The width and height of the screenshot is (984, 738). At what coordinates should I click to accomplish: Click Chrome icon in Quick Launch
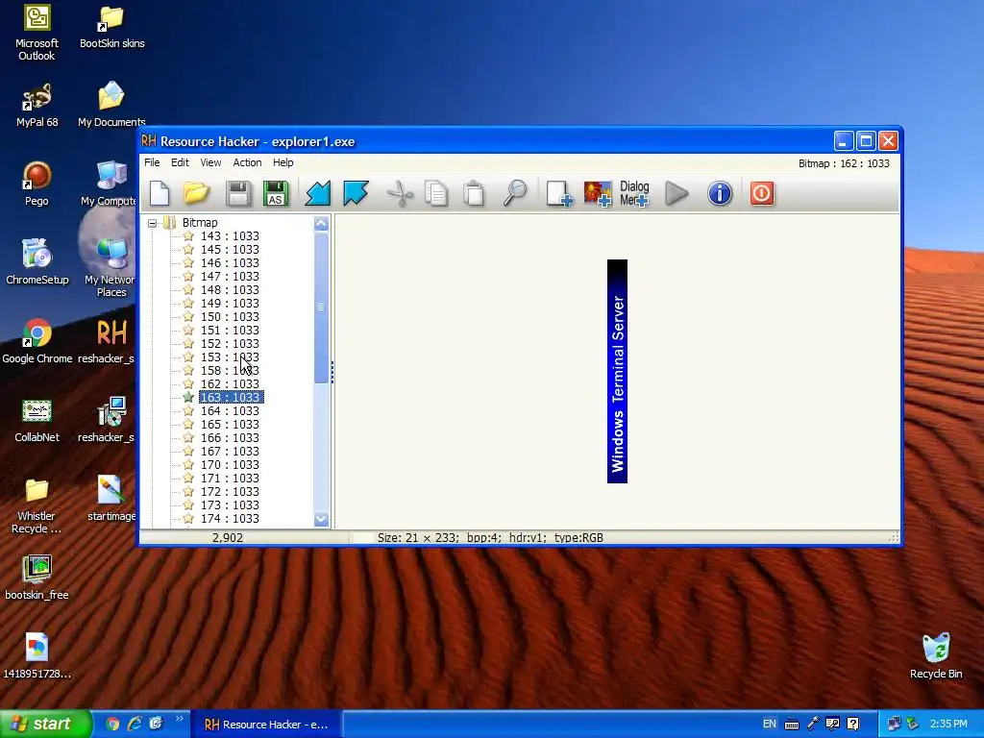(x=113, y=725)
